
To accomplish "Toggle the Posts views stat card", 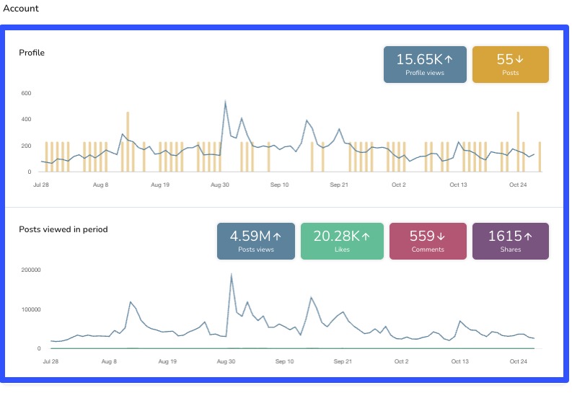I will click(x=256, y=241).
